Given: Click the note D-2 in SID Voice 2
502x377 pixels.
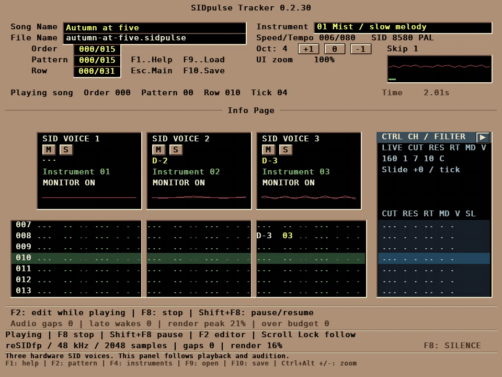Looking at the screenshot, I should (x=160, y=161).
